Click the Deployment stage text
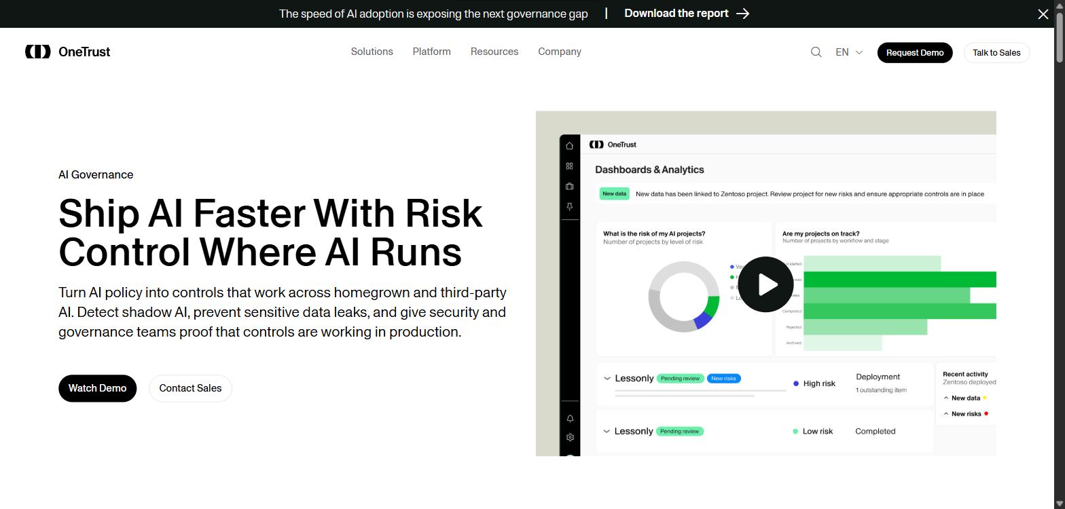The image size is (1065, 509). [878, 377]
